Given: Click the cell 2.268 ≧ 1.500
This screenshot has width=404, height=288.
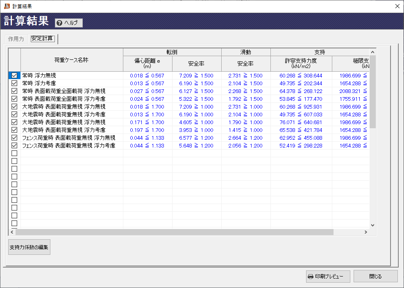Looking at the screenshot, I should (245, 91).
